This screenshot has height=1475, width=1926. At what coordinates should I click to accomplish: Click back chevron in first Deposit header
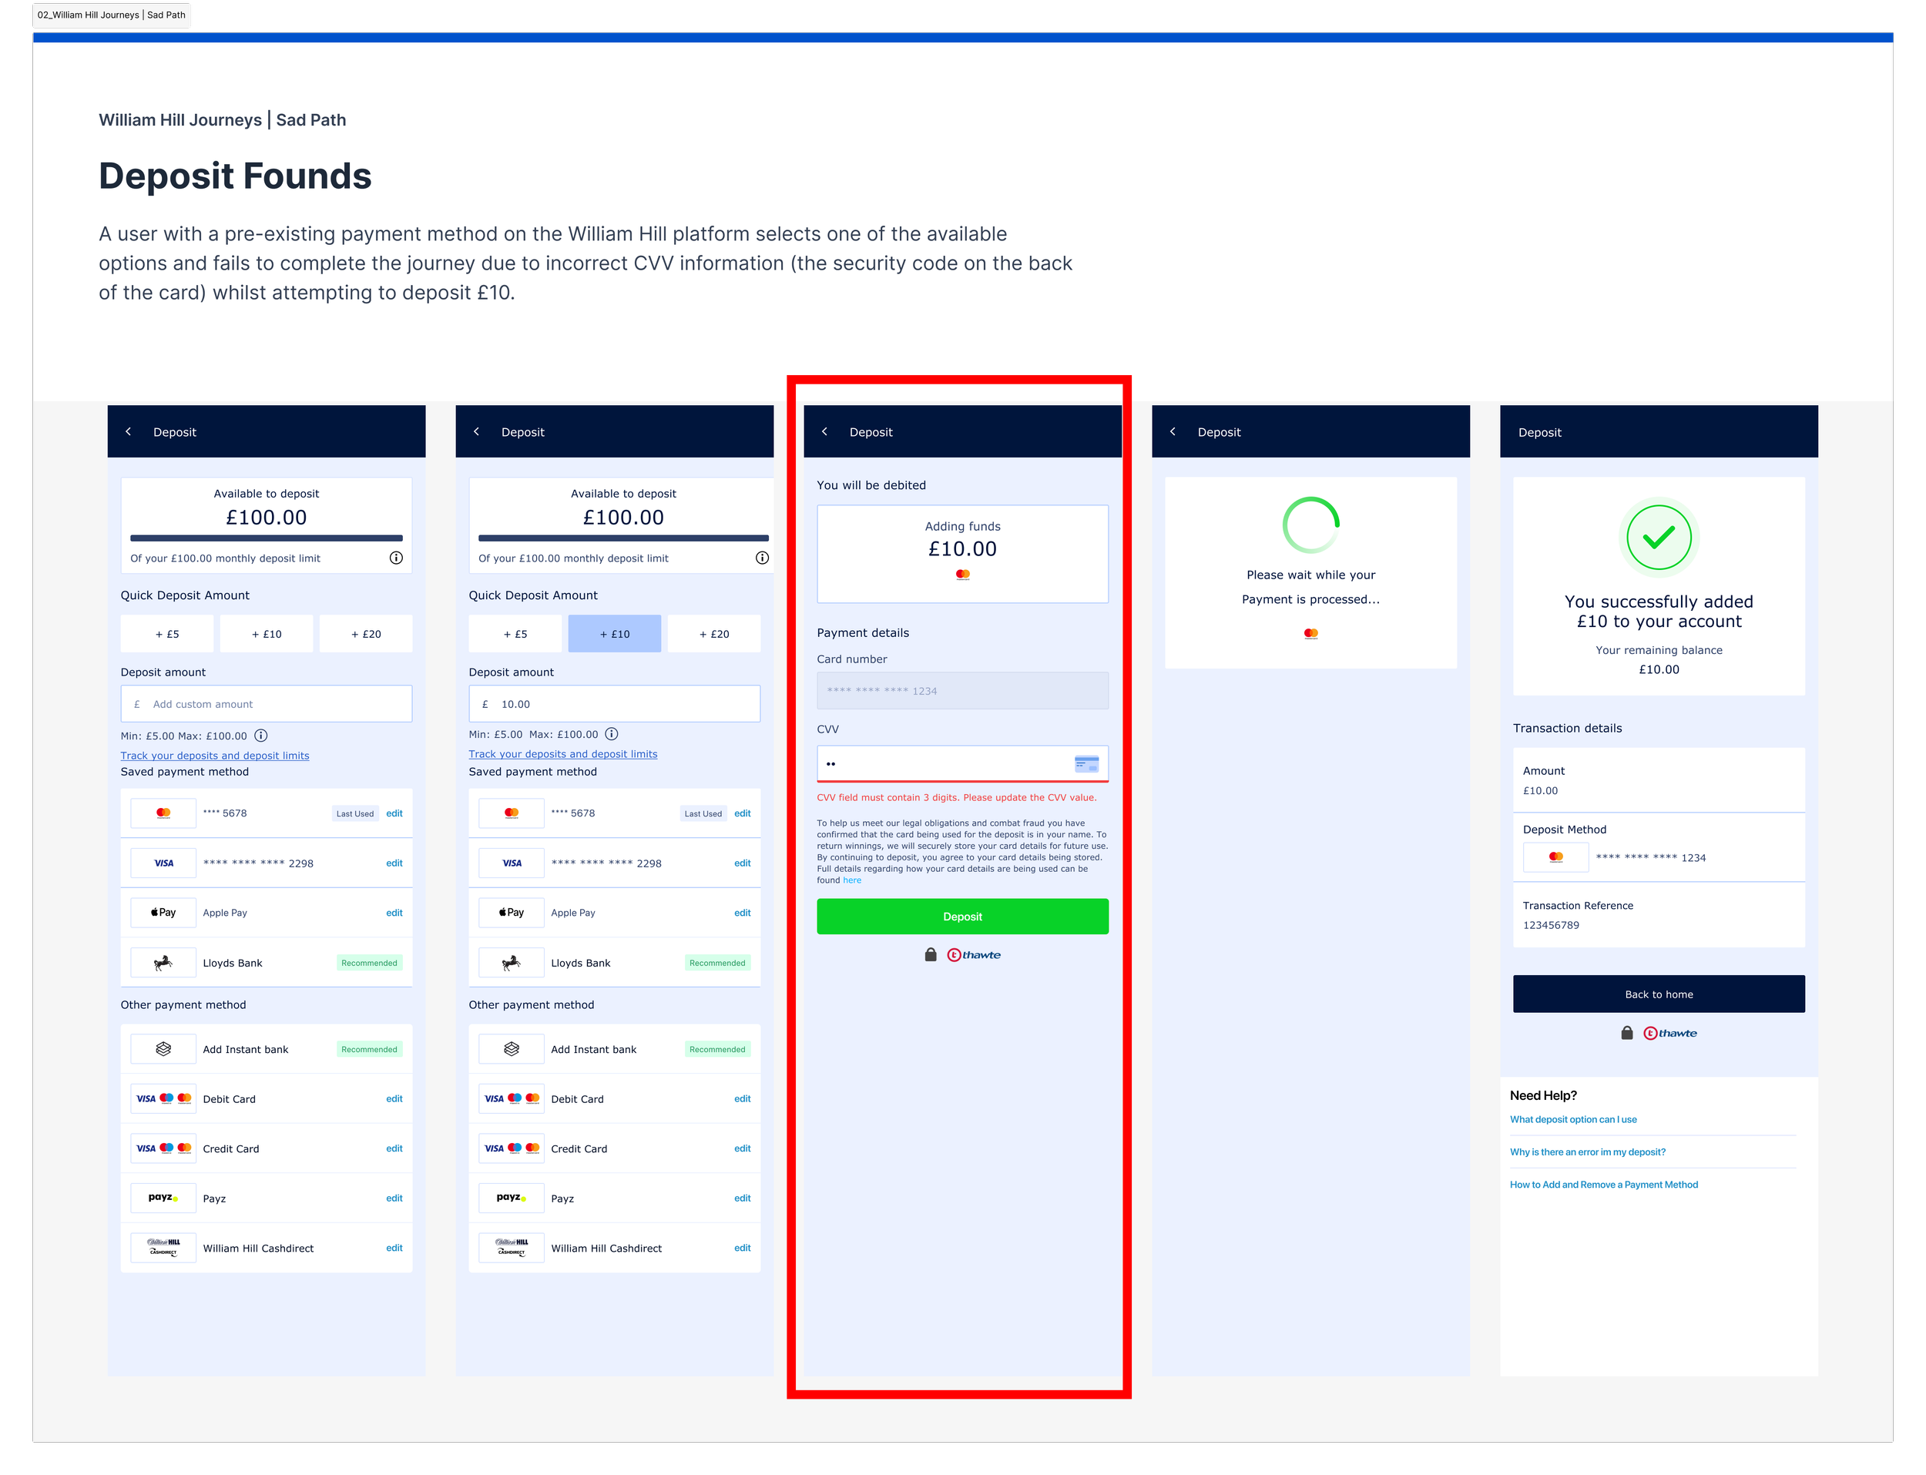coord(128,431)
